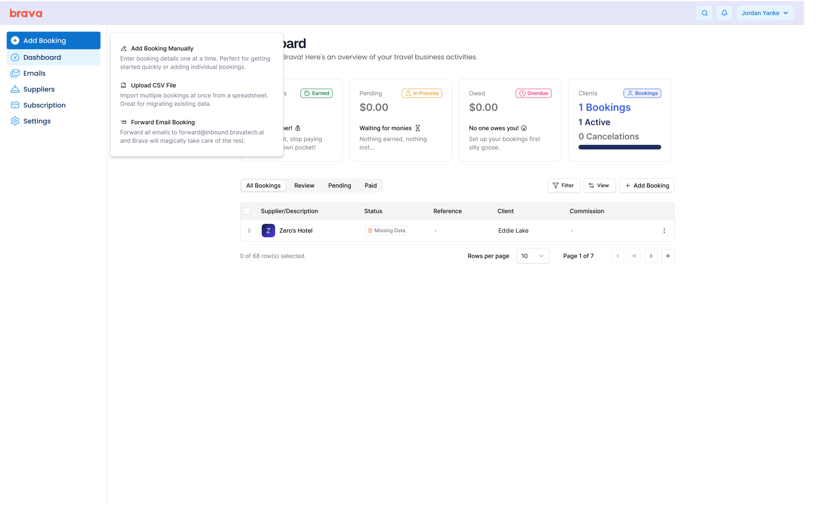Go to Suppliers in the sidebar
Screen dimensions: 817x507
point(39,89)
